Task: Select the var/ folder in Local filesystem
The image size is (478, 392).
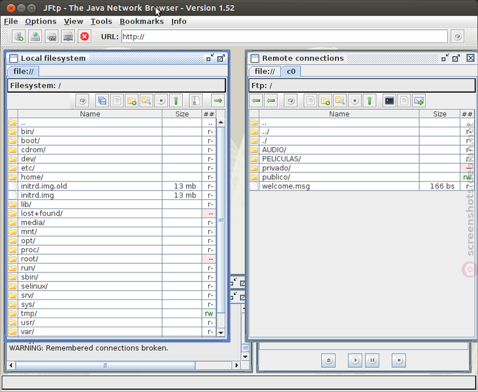Action: point(112,332)
